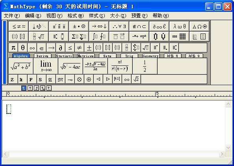234x166 pixels.
Task: Open the set theory symbols palette (∉∩⊂)
Action: (139, 26)
